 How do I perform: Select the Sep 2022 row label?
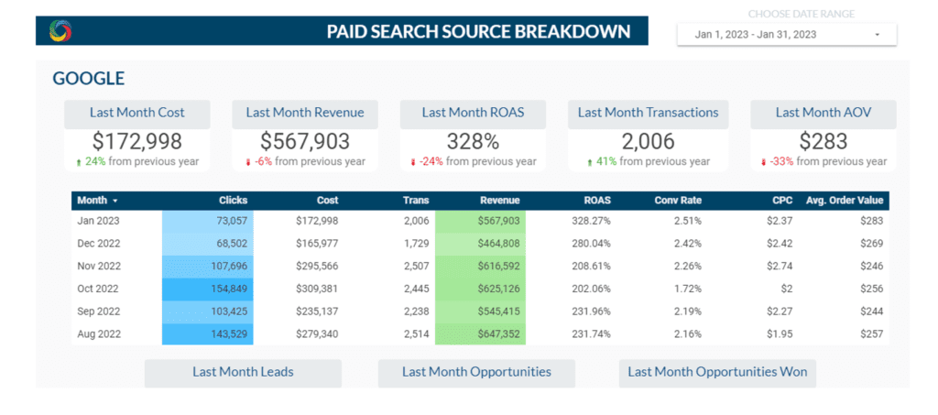(x=99, y=311)
